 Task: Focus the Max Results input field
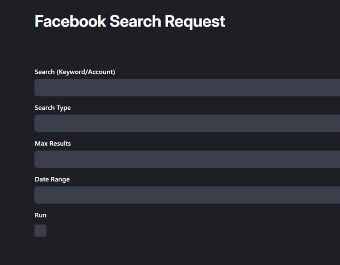tap(187, 159)
